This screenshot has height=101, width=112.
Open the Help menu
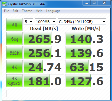[x=39, y=11]
